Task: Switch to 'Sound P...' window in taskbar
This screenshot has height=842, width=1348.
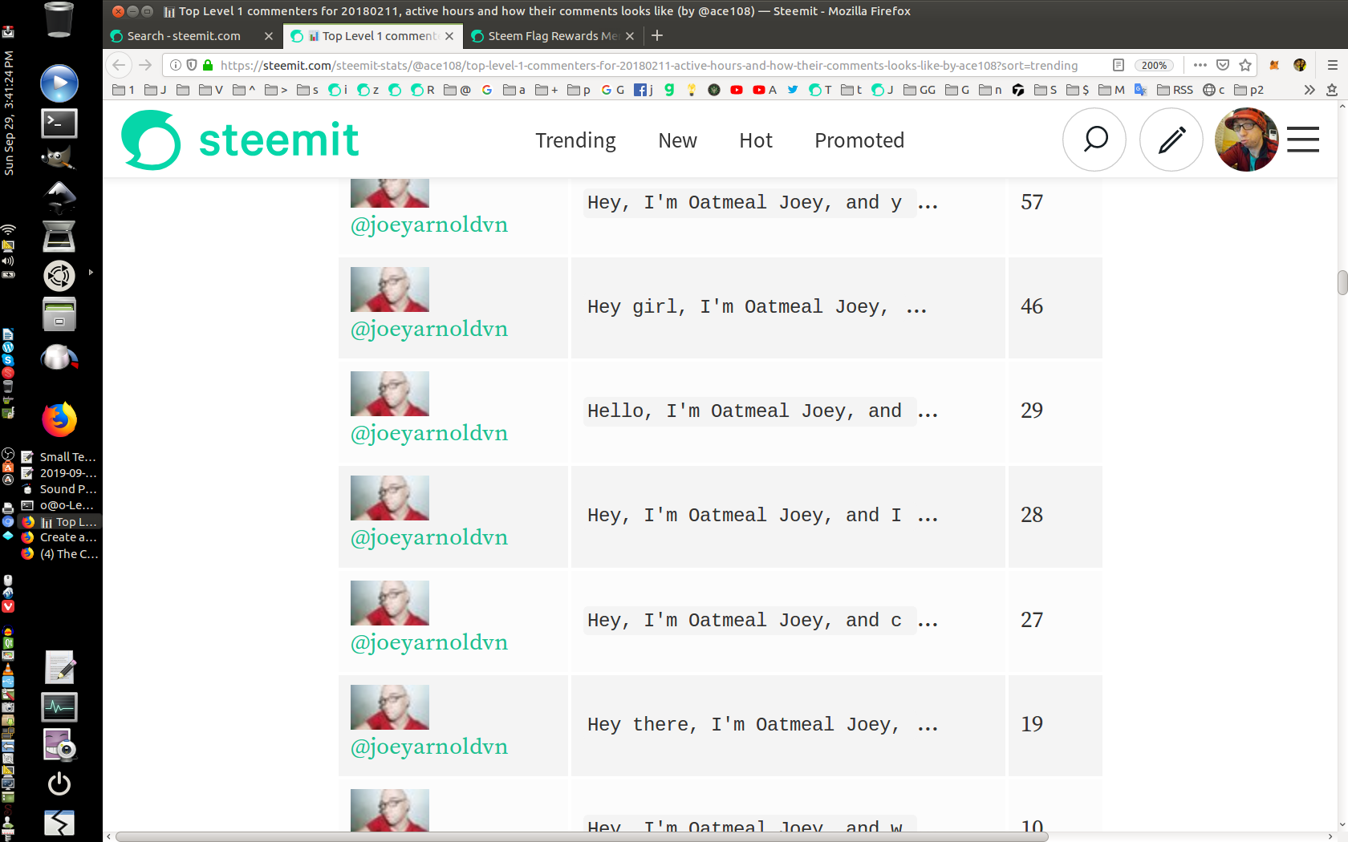Action: (60, 489)
